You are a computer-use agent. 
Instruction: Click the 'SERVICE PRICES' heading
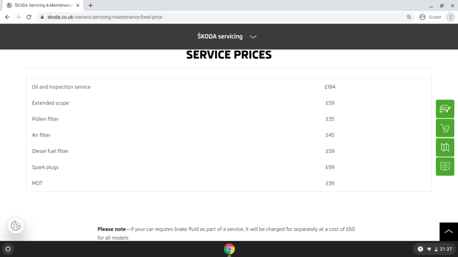(229, 55)
